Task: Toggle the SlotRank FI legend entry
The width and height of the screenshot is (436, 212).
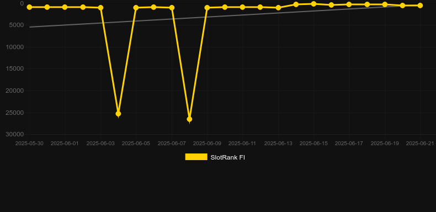Action: pos(215,157)
